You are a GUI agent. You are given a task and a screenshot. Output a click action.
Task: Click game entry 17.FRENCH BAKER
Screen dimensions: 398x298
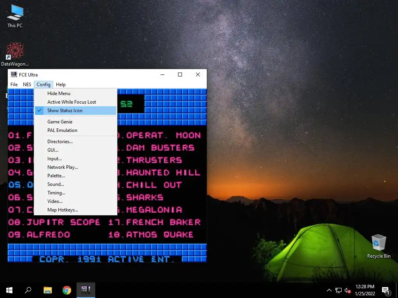coord(154,222)
